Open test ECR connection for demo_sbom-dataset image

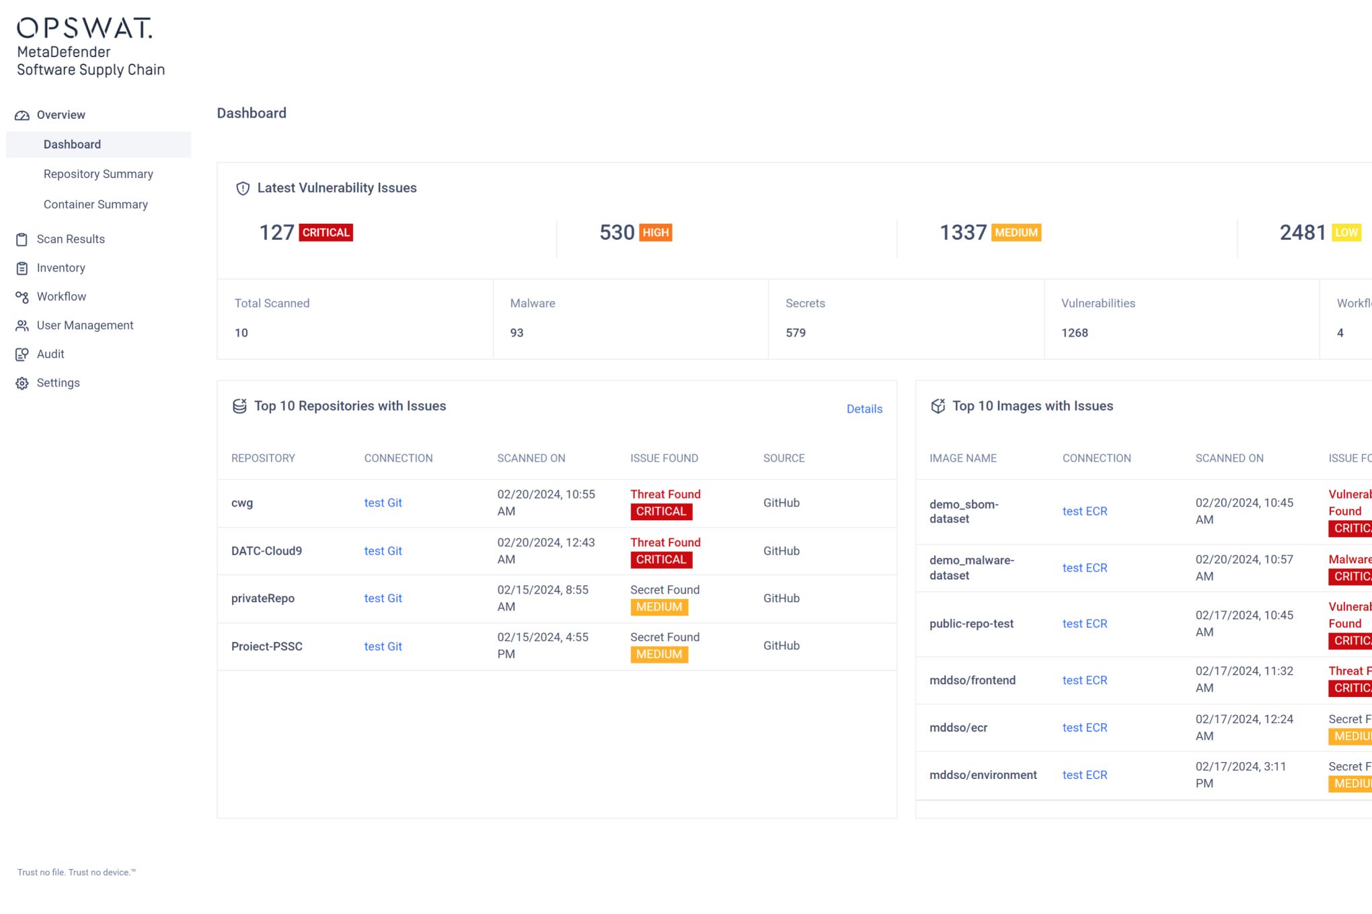1084,511
